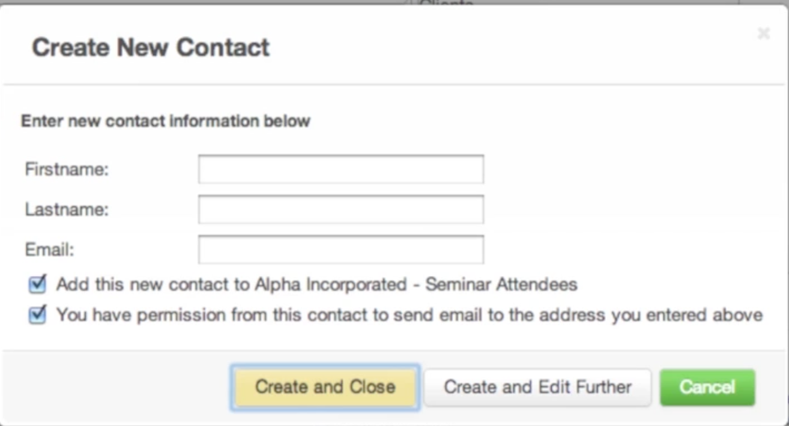Viewport: 789px width, 426px height.
Task: Click inside the Email field
Action: click(340, 250)
